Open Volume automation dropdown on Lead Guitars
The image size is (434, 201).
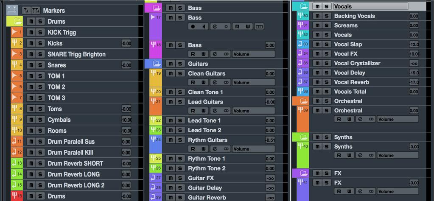(x=254, y=111)
